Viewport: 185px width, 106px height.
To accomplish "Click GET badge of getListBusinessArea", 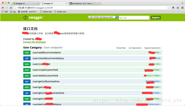I will point(27,82).
